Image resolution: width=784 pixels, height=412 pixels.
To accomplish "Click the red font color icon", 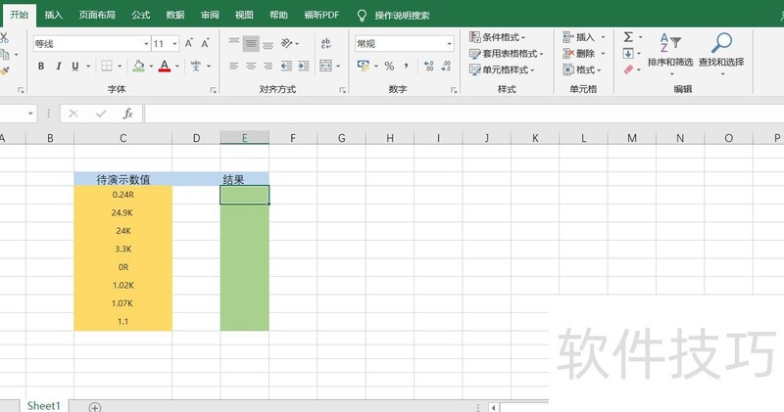I will (x=164, y=67).
